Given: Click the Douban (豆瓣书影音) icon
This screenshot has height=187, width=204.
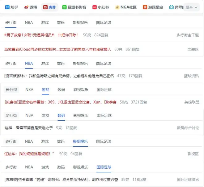Looking at the screenshot, I should click(65, 7).
